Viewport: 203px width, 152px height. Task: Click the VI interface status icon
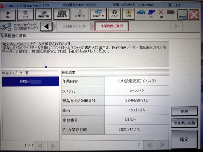point(151,14)
